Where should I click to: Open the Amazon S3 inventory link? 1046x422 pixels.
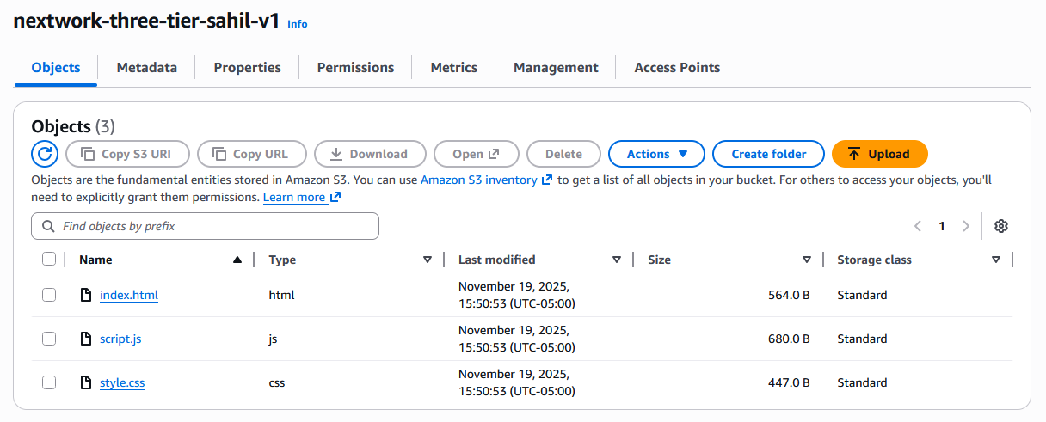[x=480, y=180]
